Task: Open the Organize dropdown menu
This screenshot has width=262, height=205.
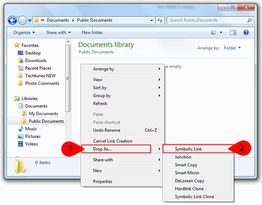Action: click(24, 33)
